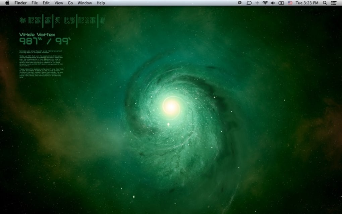Open Spotlight search magnifying glass

(325, 3)
